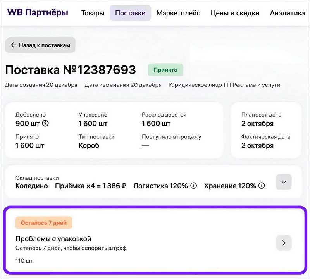
Task: Click the question mark icon beside 900 шт
Action: click(45, 124)
